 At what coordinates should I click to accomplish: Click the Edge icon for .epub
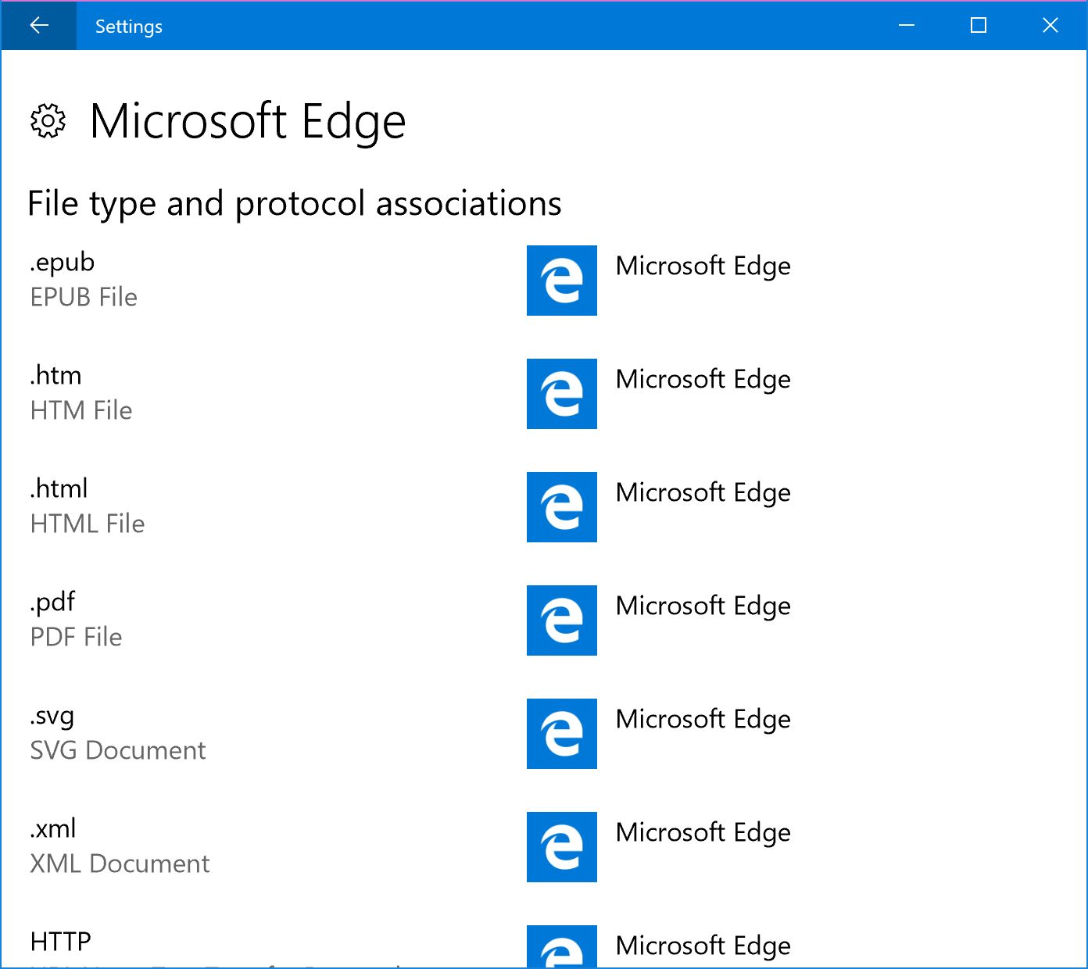point(561,281)
